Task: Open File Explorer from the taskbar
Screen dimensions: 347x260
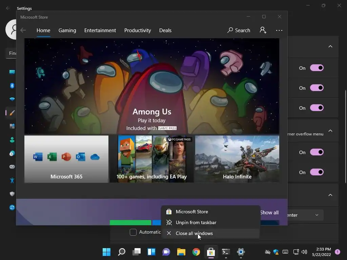Action: (181, 252)
